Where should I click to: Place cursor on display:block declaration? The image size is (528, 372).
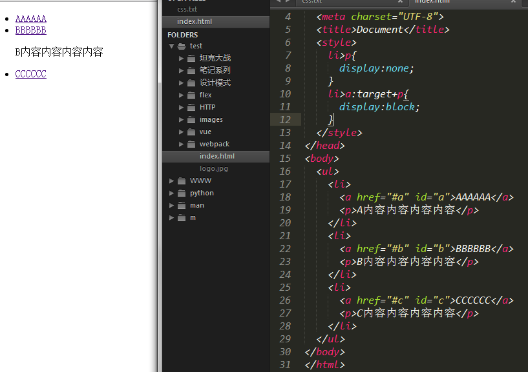click(379, 107)
